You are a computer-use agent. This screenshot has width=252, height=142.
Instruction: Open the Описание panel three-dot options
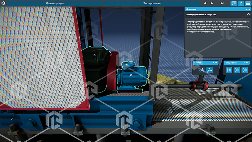pyautogui.click(x=248, y=9)
